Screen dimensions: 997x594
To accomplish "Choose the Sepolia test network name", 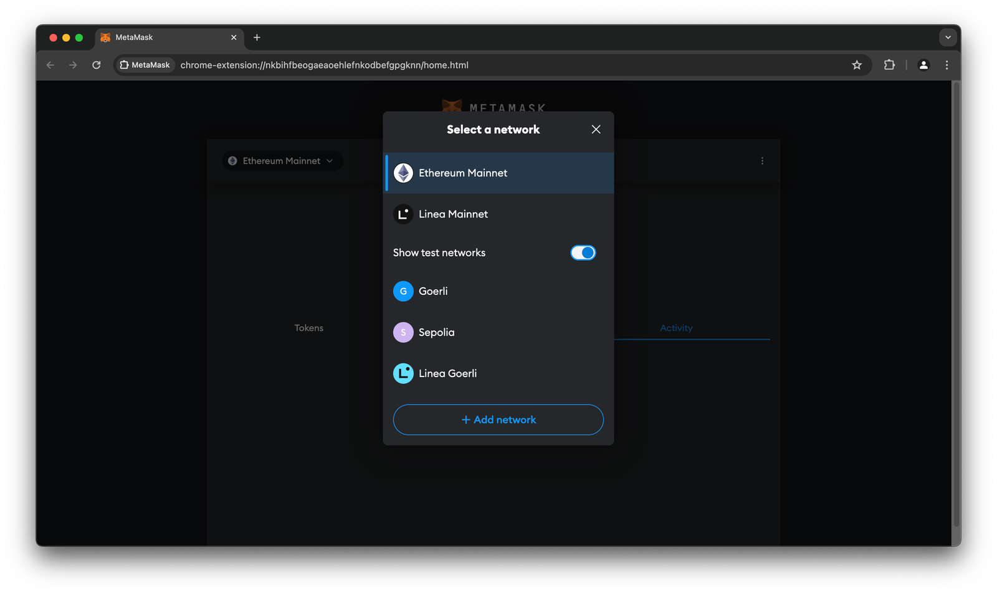I will point(436,332).
